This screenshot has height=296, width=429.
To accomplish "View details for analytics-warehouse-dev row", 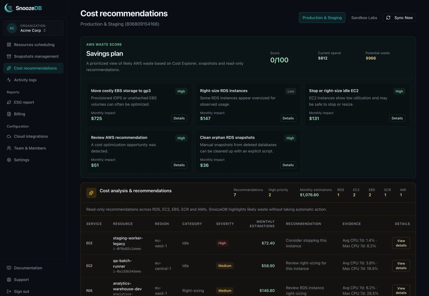I will [401, 290].
